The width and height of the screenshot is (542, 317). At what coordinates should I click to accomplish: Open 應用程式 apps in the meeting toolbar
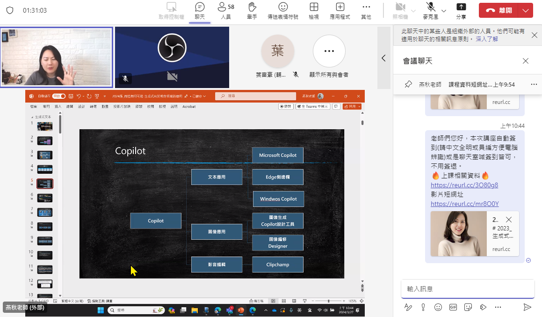click(x=340, y=11)
